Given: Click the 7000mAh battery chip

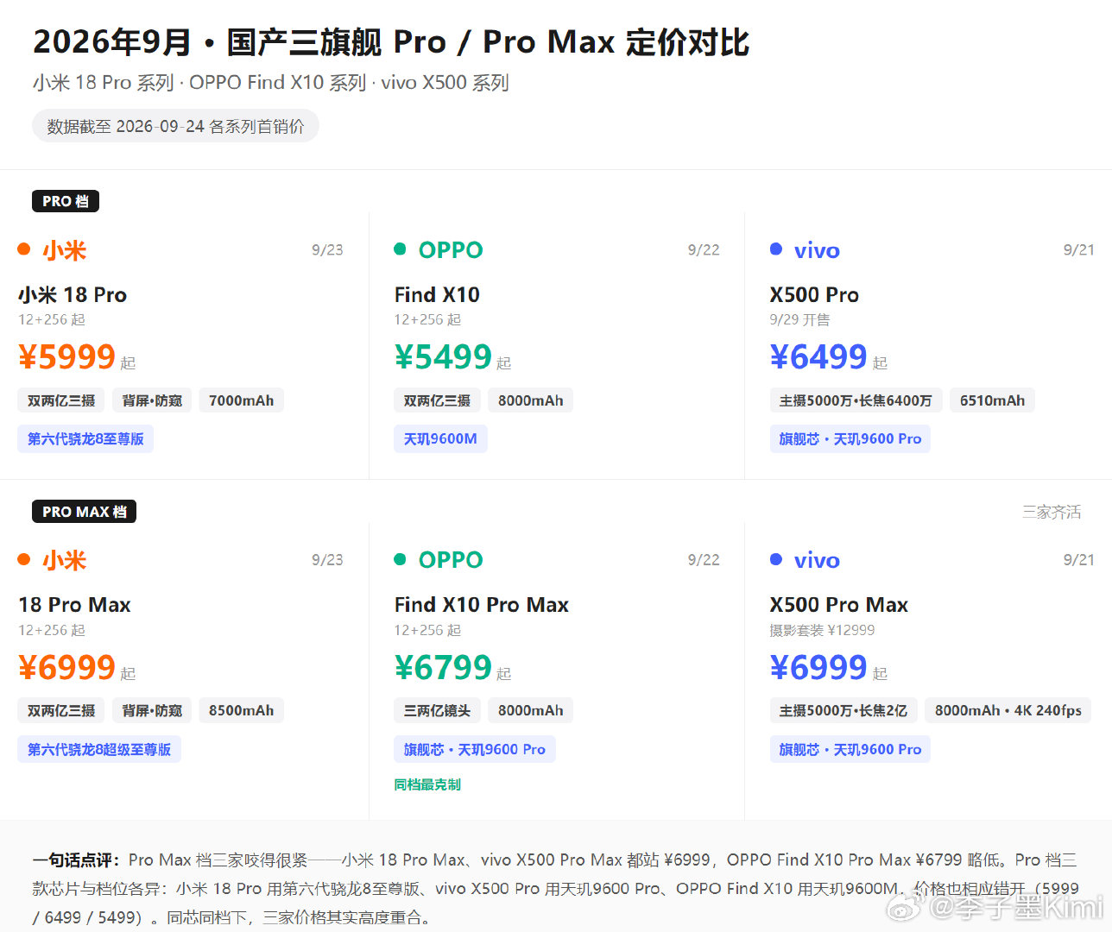Looking at the screenshot, I should pyautogui.click(x=242, y=400).
